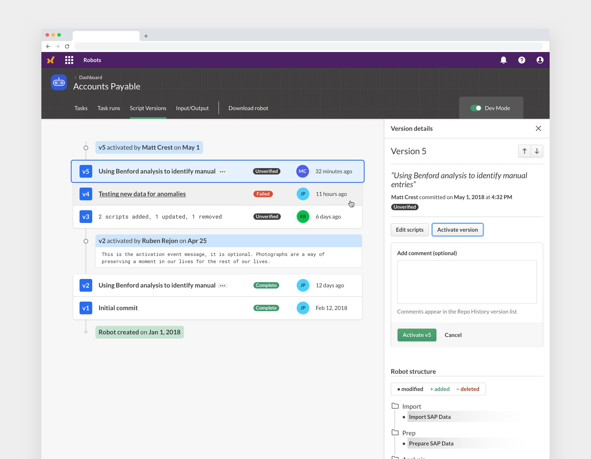Viewport: 591px width, 459px height.
Task: Click the green Activate v5 button
Action: point(417,335)
